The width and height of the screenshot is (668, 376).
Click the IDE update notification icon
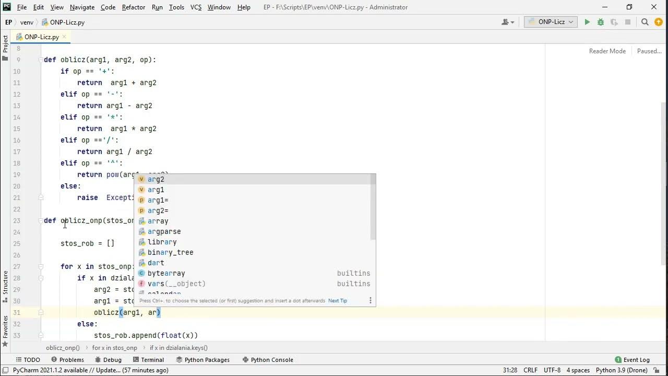point(659,22)
